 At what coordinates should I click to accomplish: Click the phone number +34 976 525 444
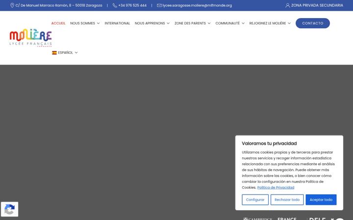132,5
